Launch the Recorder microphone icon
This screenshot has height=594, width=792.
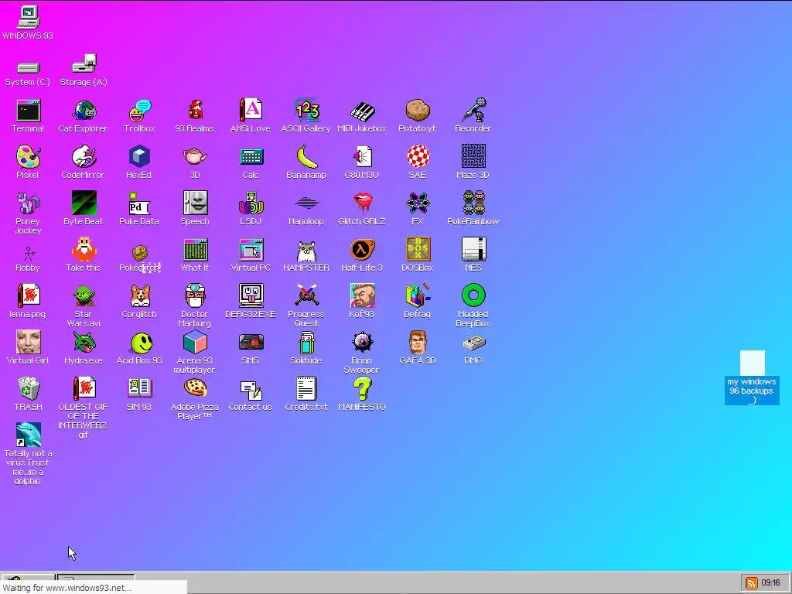473,111
